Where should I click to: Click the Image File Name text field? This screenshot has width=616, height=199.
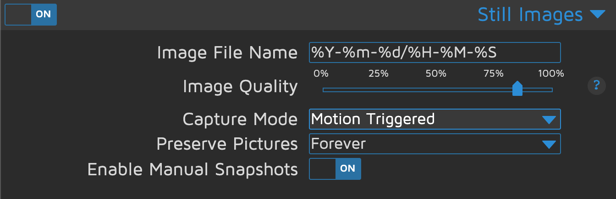(434, 52)
